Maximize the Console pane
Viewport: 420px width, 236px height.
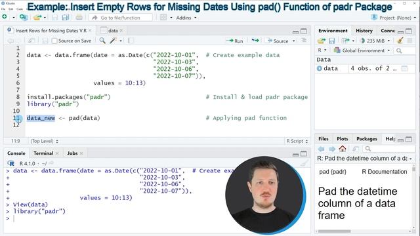click(303, 153)
